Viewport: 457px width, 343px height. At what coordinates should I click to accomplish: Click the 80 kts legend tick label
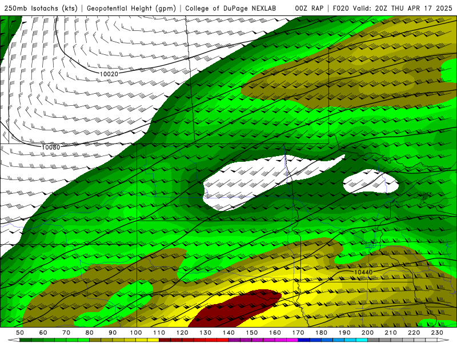click(x=90, y=333)
